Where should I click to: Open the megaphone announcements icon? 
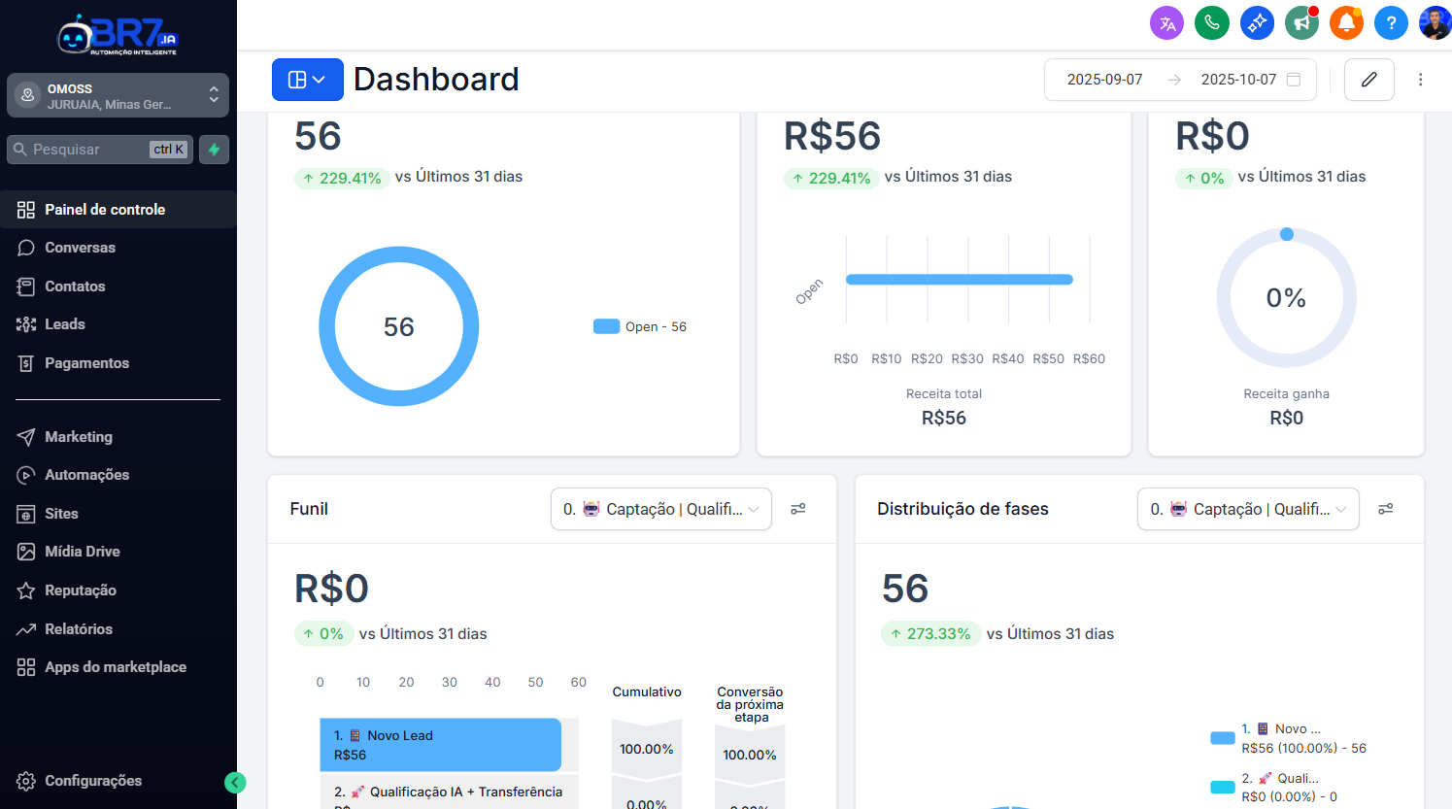click(1301, 22)
